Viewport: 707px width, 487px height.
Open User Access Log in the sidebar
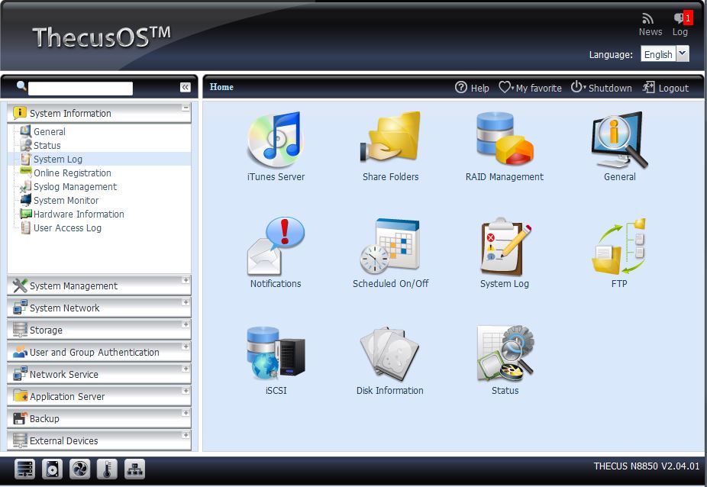(x=67, y=227)
